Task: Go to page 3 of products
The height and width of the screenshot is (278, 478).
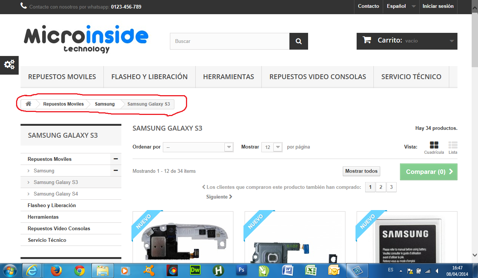Action: click(x=391, y=187)
